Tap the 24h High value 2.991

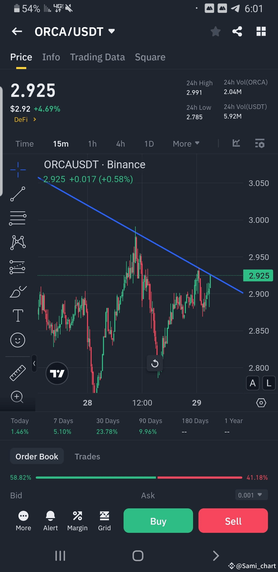194,92
